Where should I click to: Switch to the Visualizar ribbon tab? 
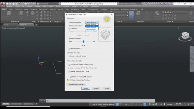[x=34, y=9]
